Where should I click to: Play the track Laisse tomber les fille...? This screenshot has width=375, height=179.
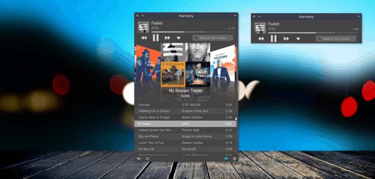[156, 130]
